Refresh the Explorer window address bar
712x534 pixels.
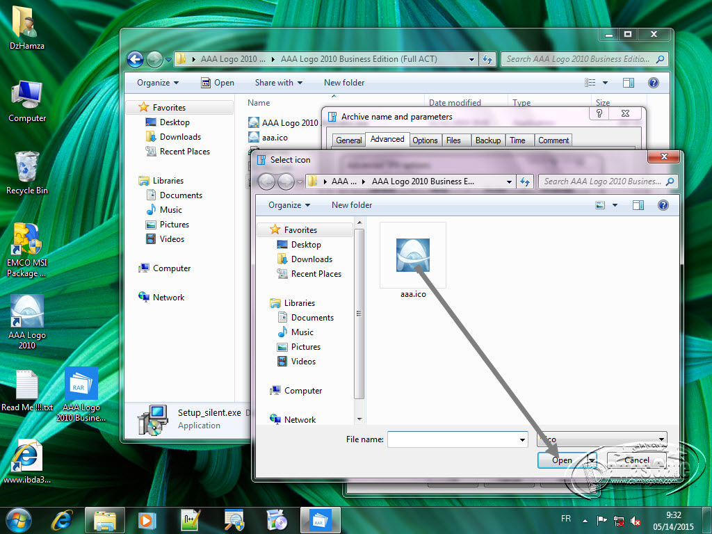tap(487, 59)
